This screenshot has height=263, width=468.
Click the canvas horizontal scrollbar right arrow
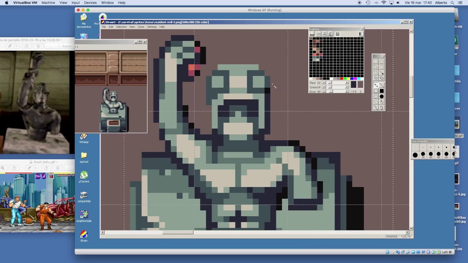[407, 232]
